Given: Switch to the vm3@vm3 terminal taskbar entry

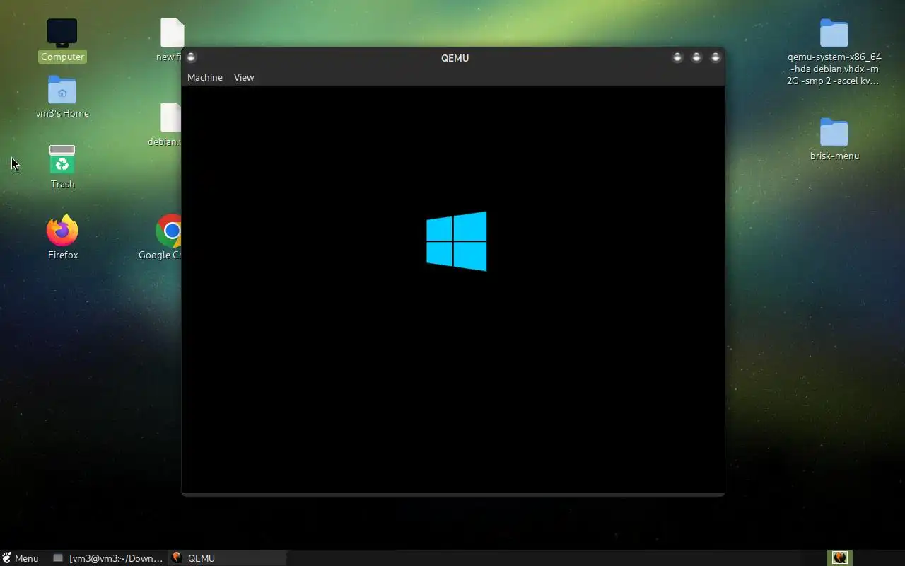Looking at the screenshot, I should point(107,558).
